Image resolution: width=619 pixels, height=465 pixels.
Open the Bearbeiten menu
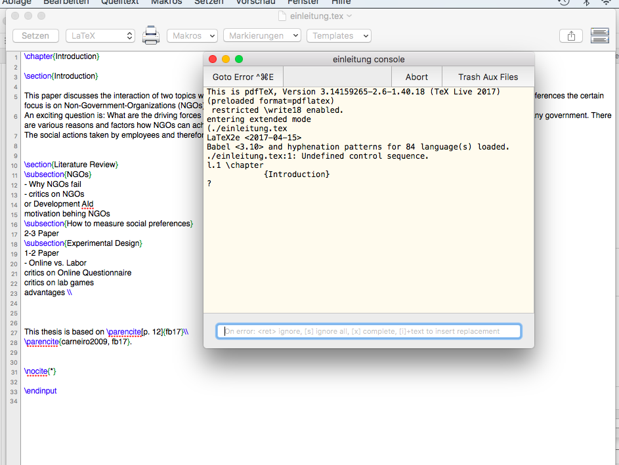[x=66, y=2]
